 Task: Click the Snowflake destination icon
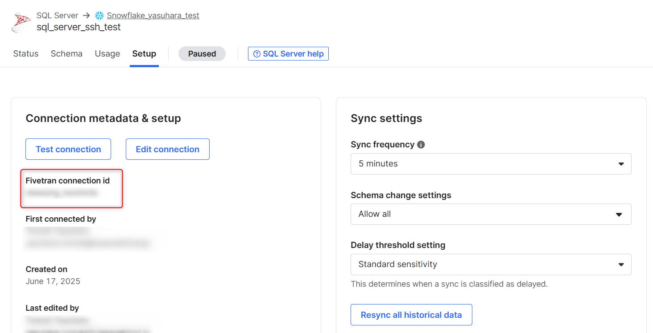coord(99,16)
